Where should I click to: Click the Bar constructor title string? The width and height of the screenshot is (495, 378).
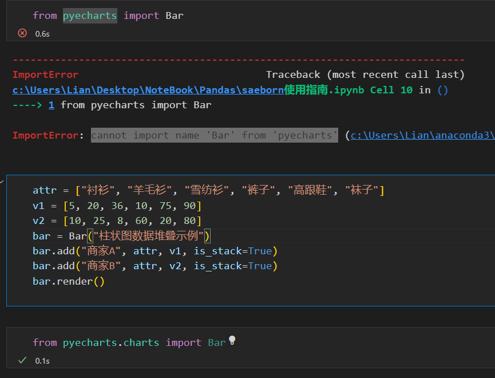[x=148, y=236]
